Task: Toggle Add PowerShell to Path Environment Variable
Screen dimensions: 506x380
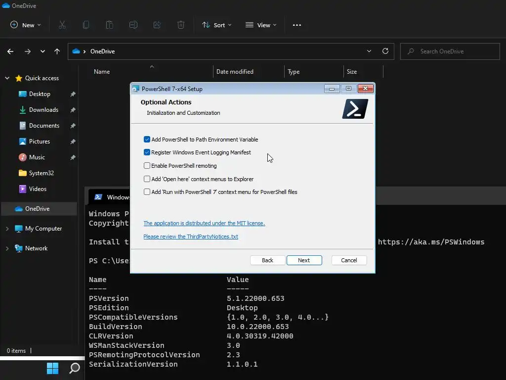Action: (x=147, y=139)
